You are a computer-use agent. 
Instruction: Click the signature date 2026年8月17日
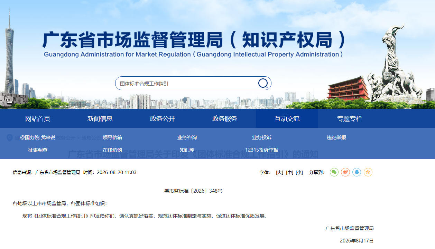357,241
